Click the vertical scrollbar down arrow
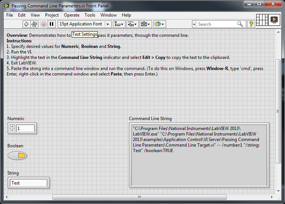 click(278, 191)
